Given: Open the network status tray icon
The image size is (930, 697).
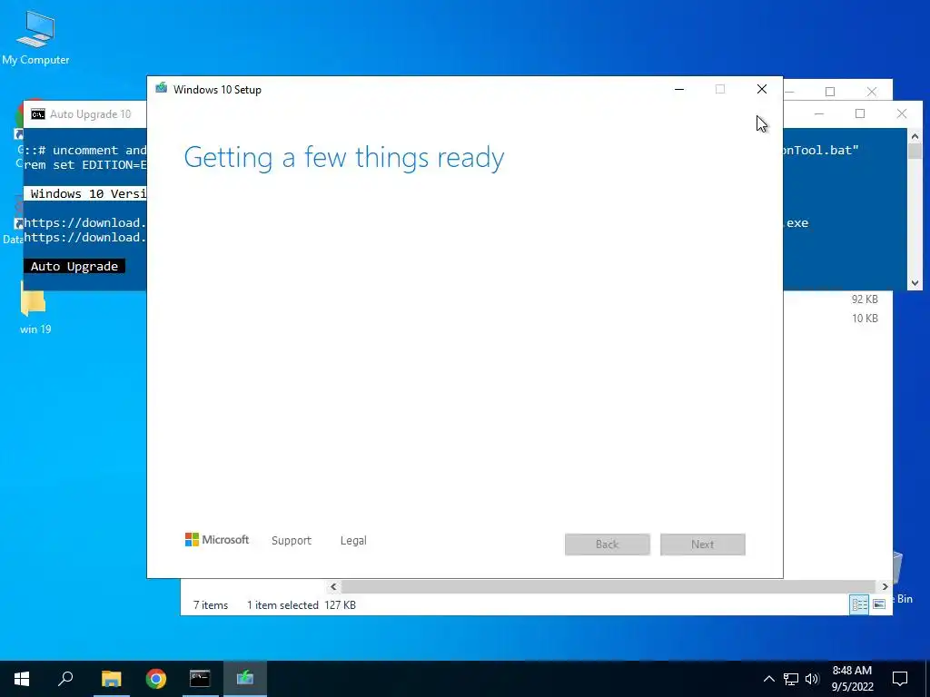Looking at the screenshot, I should (x=791, y=679).
